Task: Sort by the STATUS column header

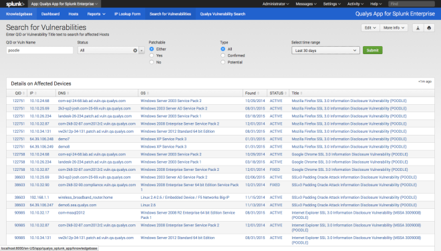Action: [x=278, y=93]
